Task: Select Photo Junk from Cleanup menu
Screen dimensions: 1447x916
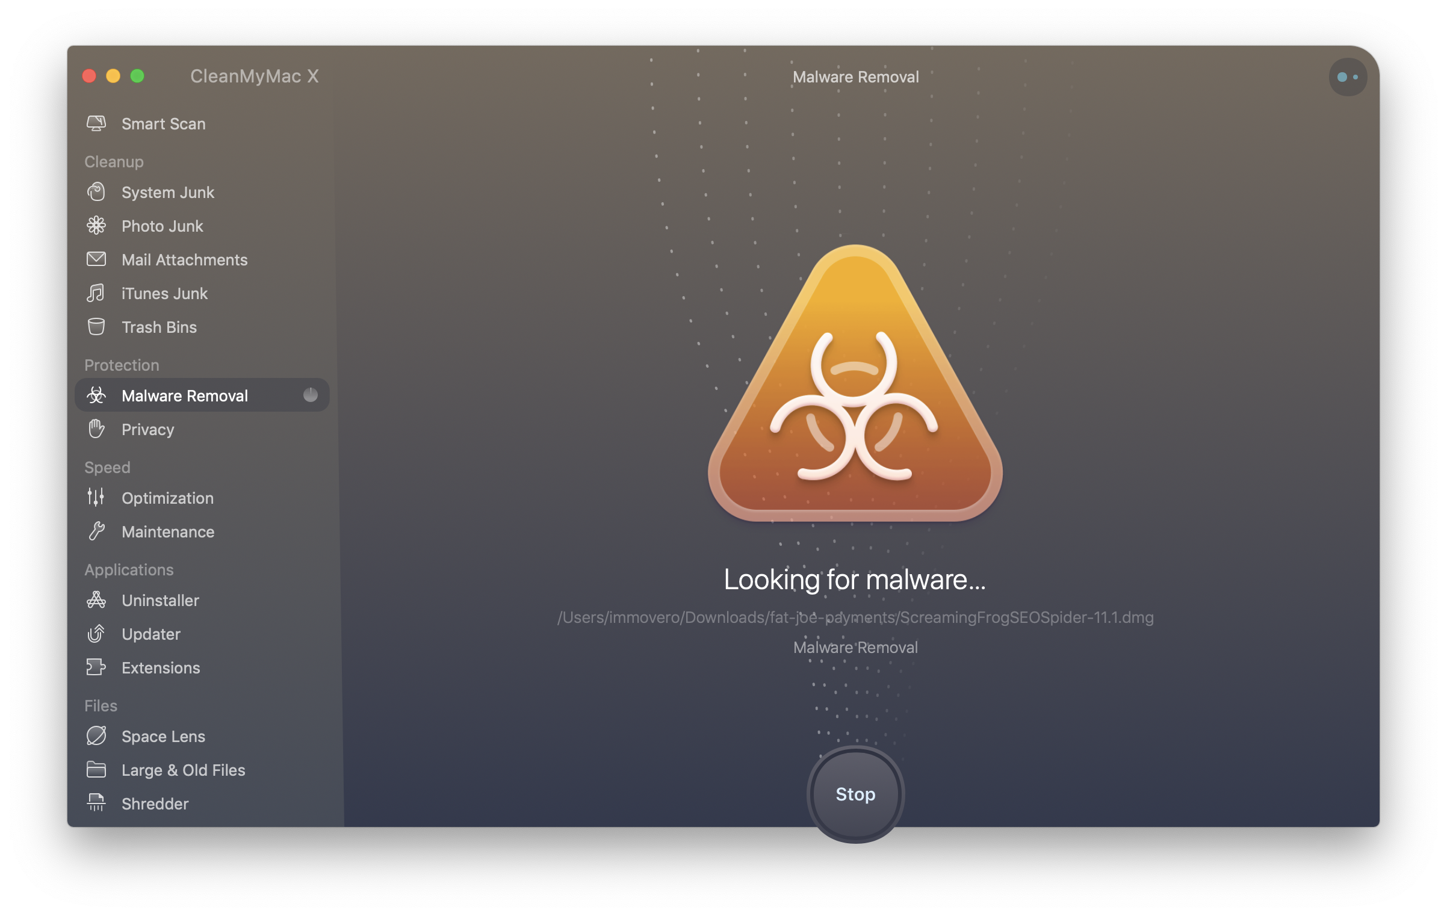Action: click(x=160, y=224)
